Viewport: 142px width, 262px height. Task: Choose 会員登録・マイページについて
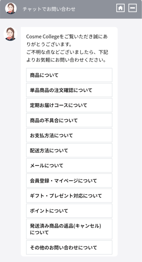[69, 181]
